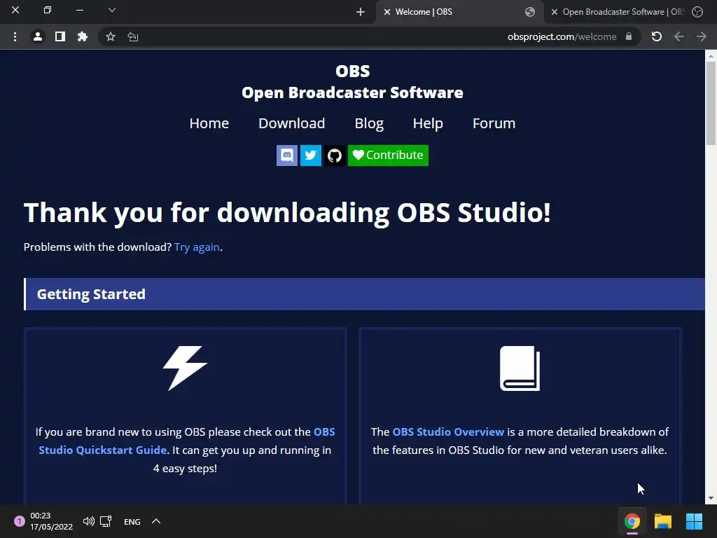Switch to the Open Broadcaster Software tab
Screen dimensions: 717x538
tap(622, 12)
